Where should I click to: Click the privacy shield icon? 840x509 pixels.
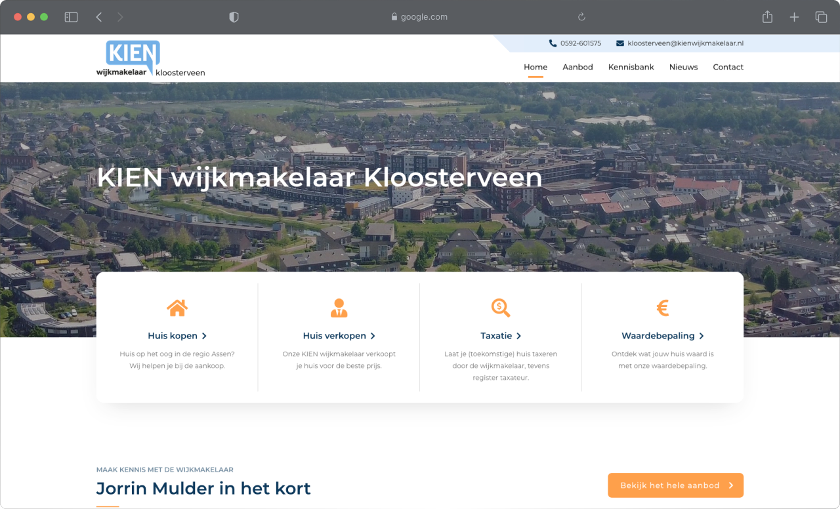[234, 17]
